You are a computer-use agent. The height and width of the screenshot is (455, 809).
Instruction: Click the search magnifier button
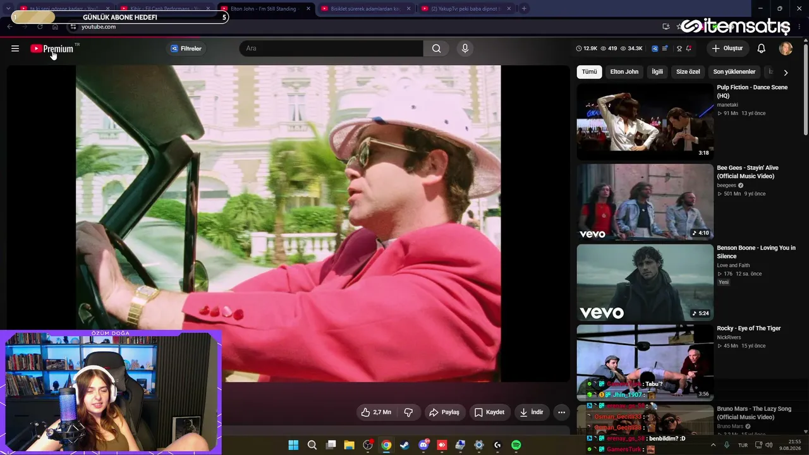[436, 49]
